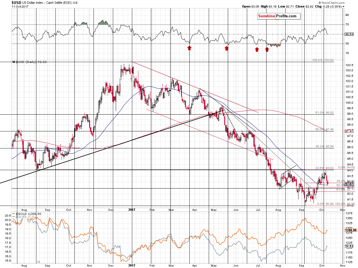Viewport: 358px width, 268px height.
Task: Click silver axis label '15.5'
Action: click(8, 261)
